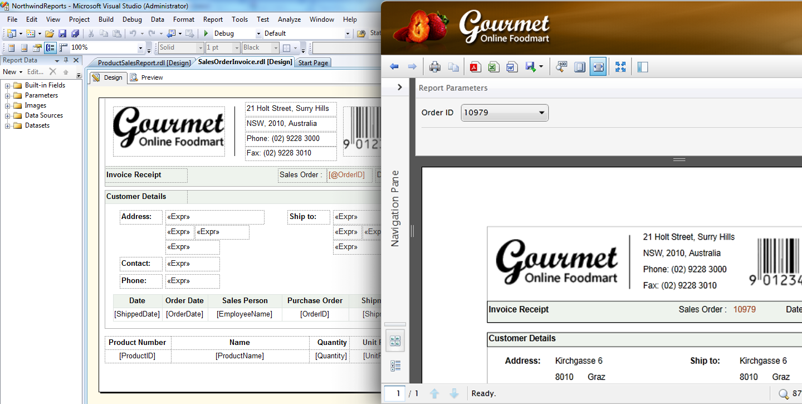Click the Save icon in Visual Studio toolbar

click(62, 33)
